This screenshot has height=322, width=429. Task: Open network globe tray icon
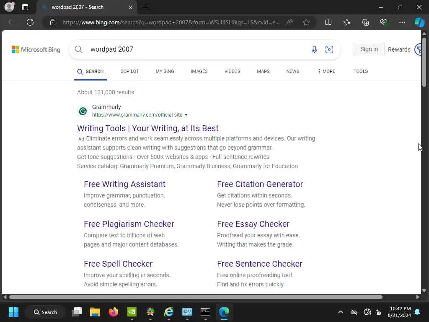tap(367, 312)
